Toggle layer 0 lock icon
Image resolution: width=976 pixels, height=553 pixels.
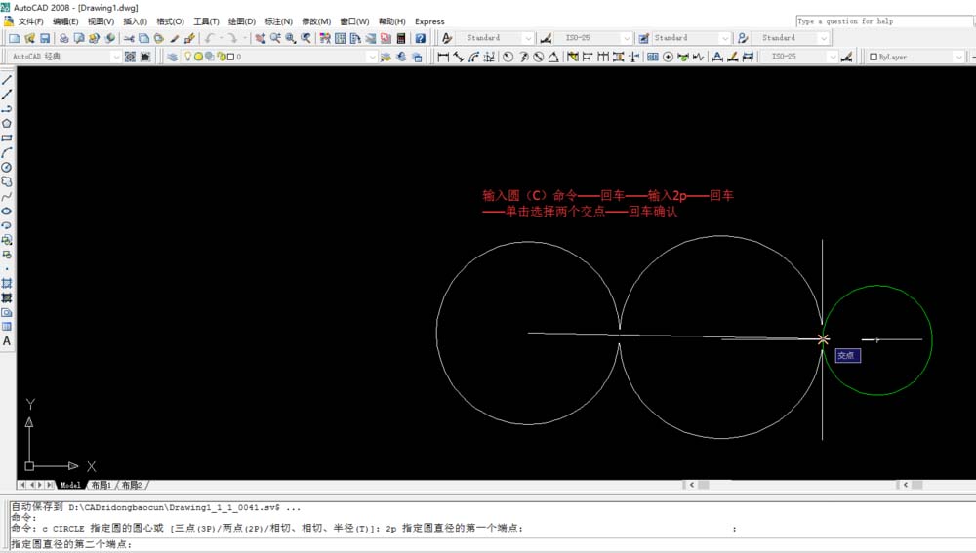coord(221,57)
